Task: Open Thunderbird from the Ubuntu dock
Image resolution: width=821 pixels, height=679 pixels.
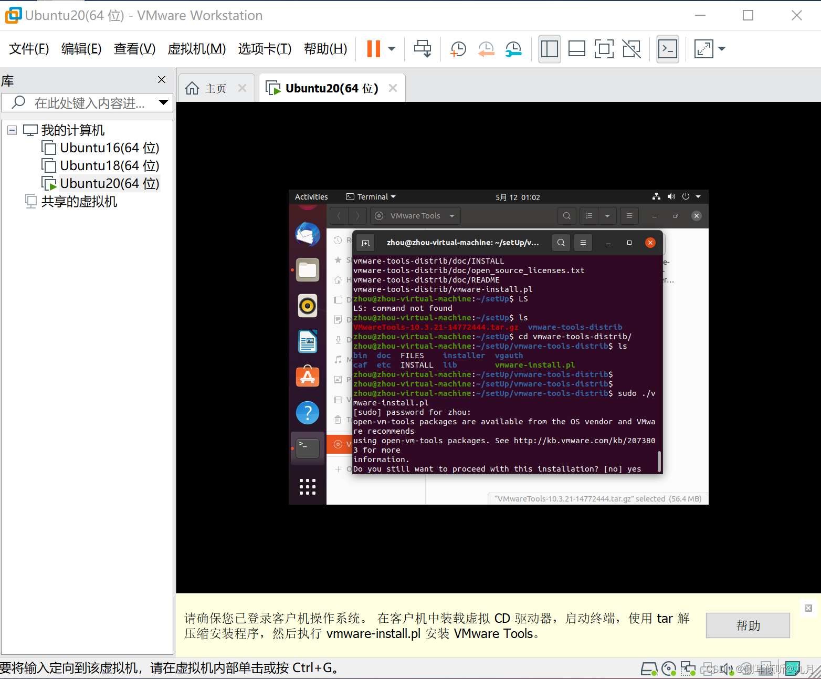Action: [x=308, y=234]
